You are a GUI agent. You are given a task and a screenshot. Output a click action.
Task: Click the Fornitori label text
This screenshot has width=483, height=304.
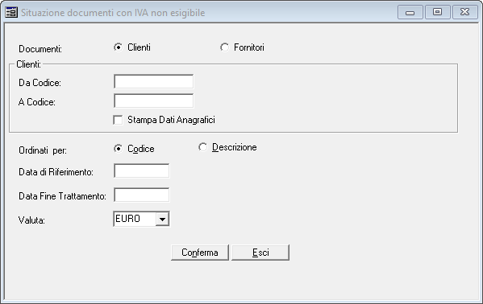tap(249, 47)
